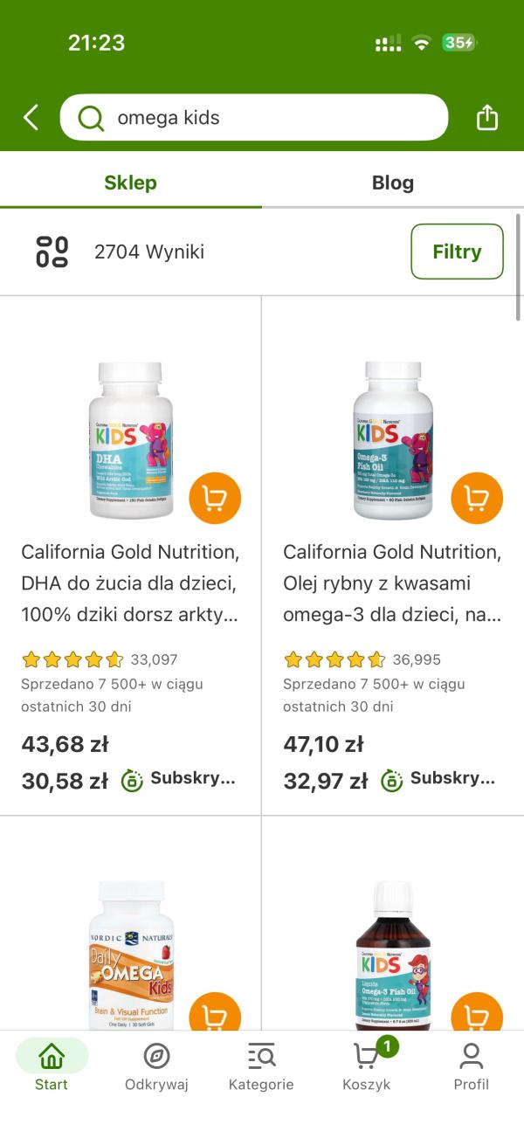Open the Filtry filter button

(457, 252)
